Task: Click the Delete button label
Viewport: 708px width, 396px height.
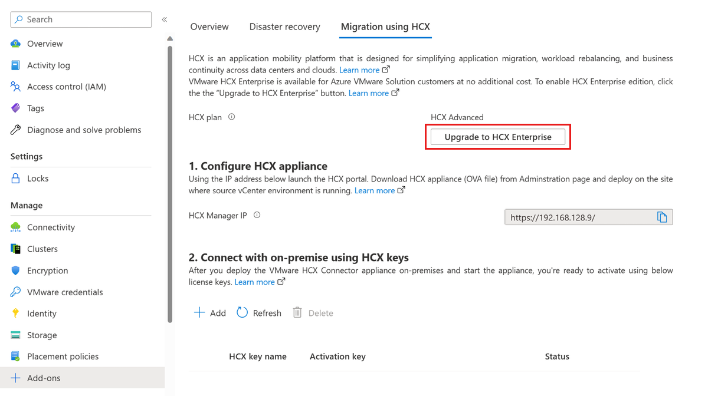Action: pos(321,313)
